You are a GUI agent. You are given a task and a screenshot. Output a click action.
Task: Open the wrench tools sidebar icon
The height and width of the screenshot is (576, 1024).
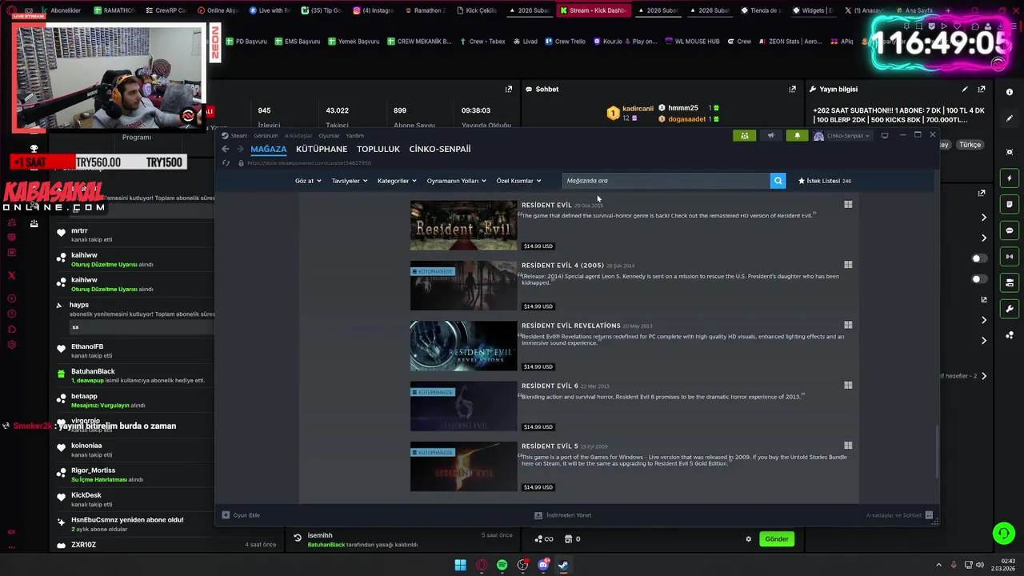[1010, 309]
